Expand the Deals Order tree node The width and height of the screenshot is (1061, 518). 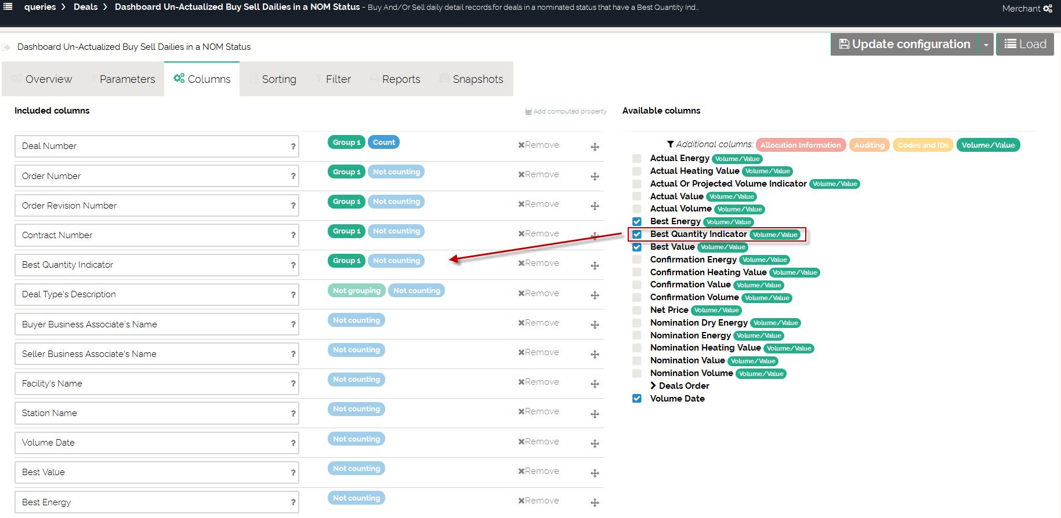tap(653, 386)
